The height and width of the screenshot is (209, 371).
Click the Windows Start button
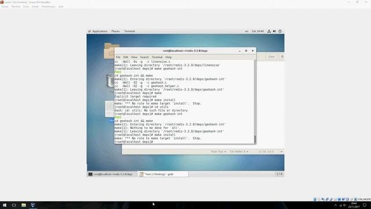[5, 205]
